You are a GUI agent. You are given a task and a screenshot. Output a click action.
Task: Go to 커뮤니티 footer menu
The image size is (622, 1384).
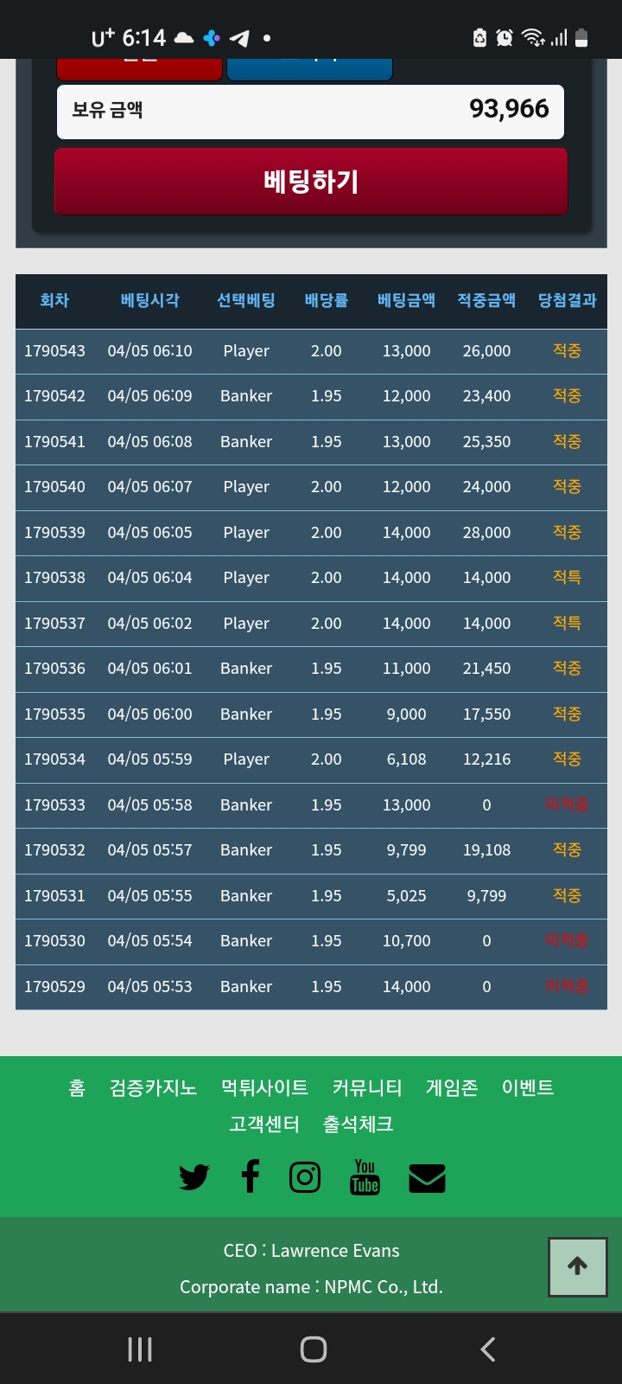[367, 1087]
